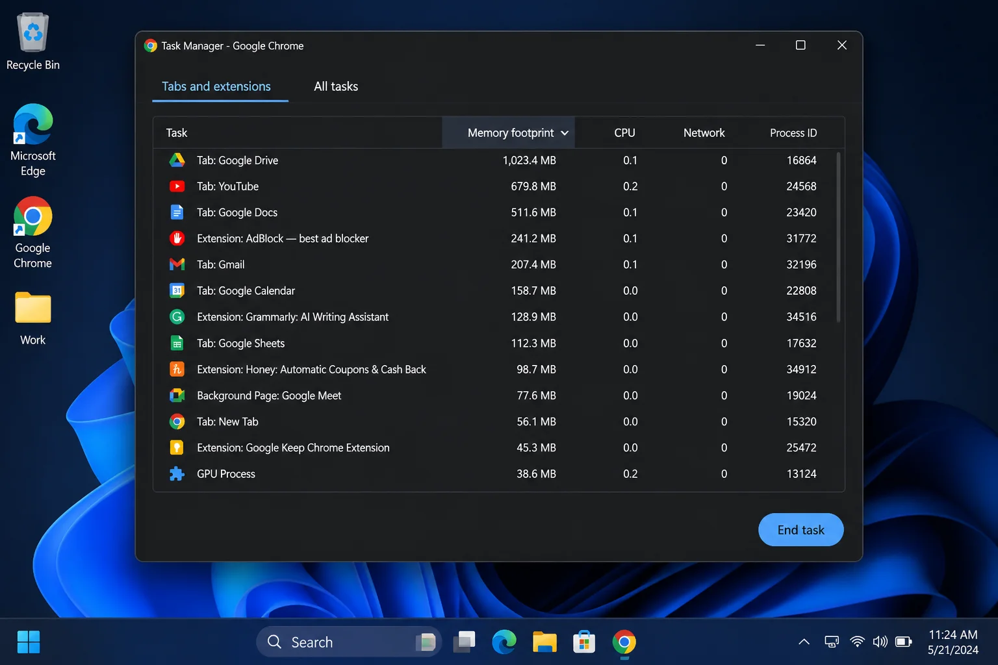Image resolution: width=998 pixels, height=665 pixels.
Task: Toggle Memory footprint sort arrow
Action: (565, 133)
